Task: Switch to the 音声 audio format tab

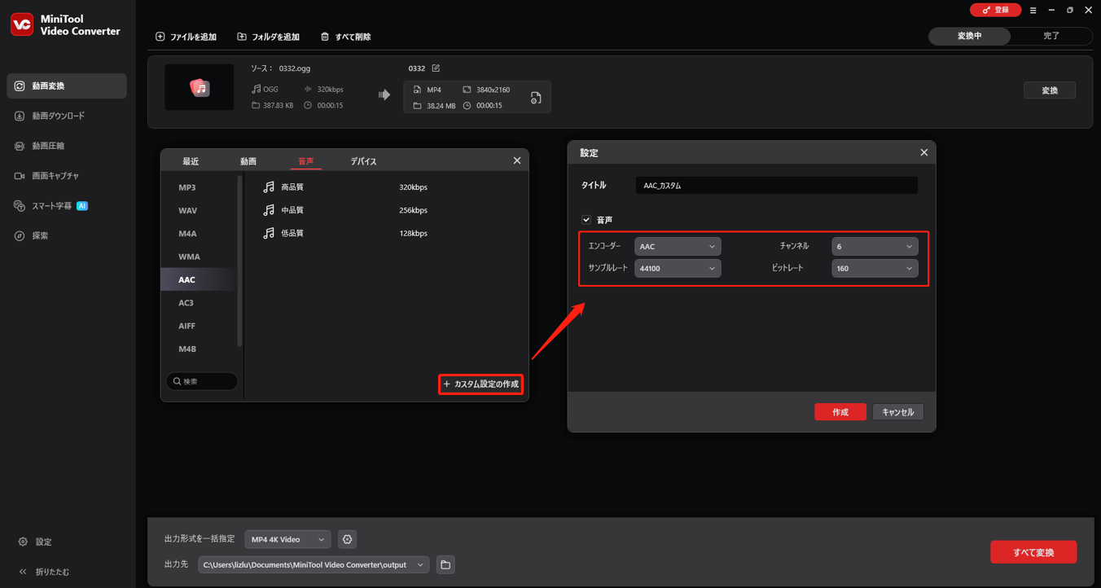Action: (x=306, y=160)
